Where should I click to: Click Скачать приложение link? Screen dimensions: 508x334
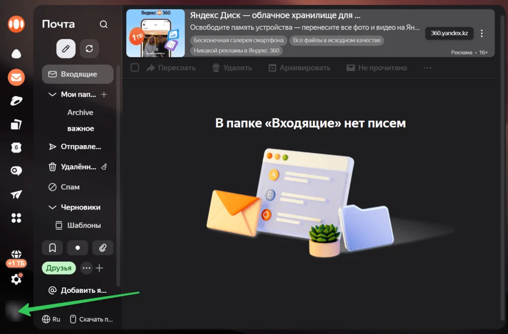click(x=91, y=319)
